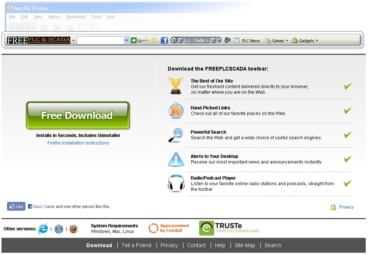Open the Bookmarks menu
The width and height of the screenshot is (368, 255).
pos(76,17)
